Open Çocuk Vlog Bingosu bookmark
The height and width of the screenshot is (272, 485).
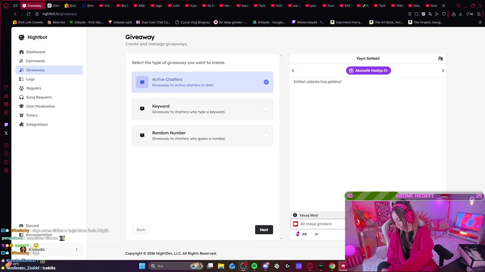tap(192, 22)
